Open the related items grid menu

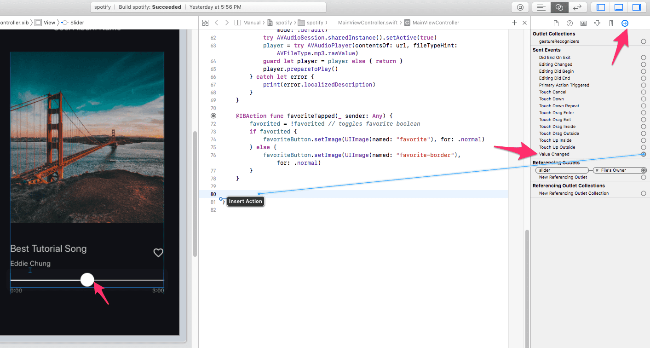(206, 23)
